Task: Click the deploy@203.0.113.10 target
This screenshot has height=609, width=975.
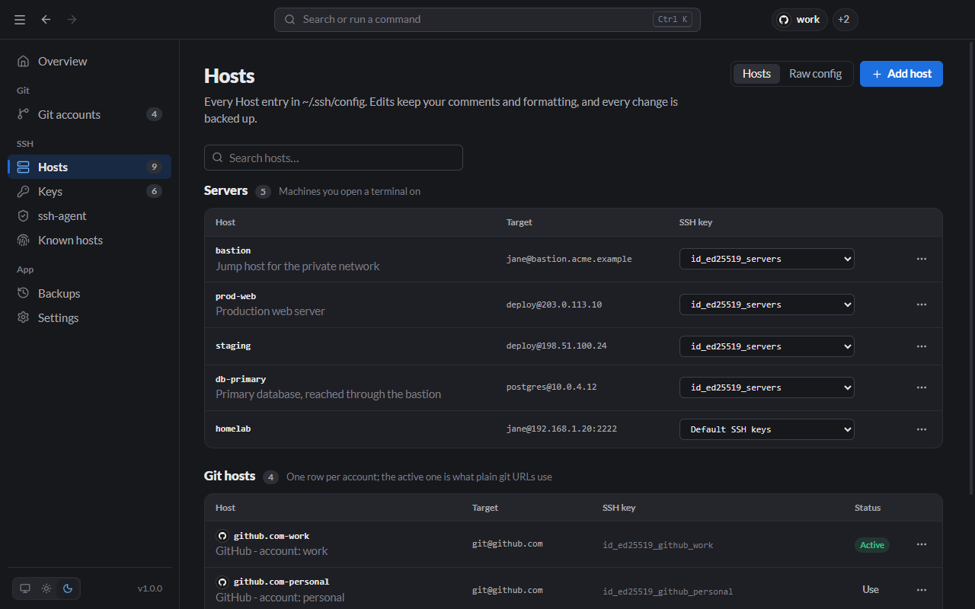Action: tap(554, 304)
